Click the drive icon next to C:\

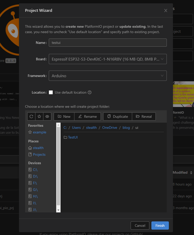pos(30,170)
